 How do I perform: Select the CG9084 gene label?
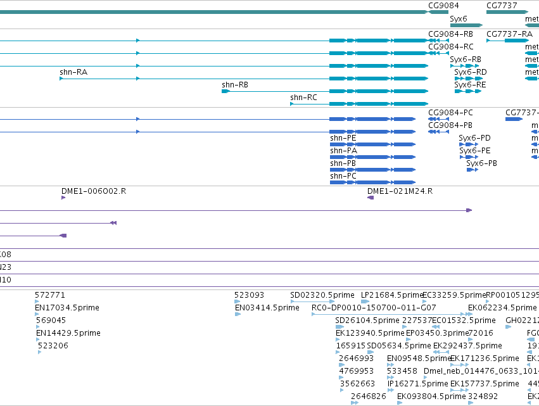click(443, 6)
